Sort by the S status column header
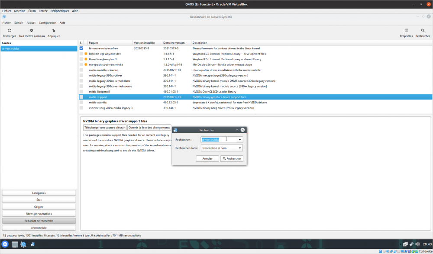 click(81, 43)
